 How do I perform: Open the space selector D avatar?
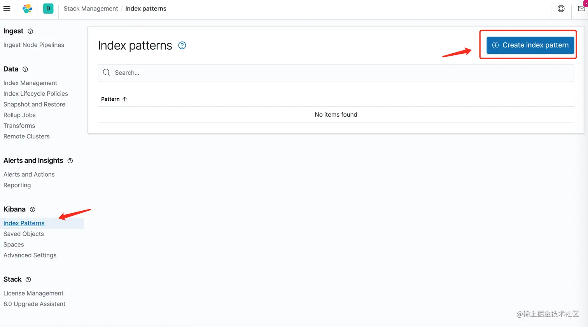pyautogui.click(x=48, y=9)
